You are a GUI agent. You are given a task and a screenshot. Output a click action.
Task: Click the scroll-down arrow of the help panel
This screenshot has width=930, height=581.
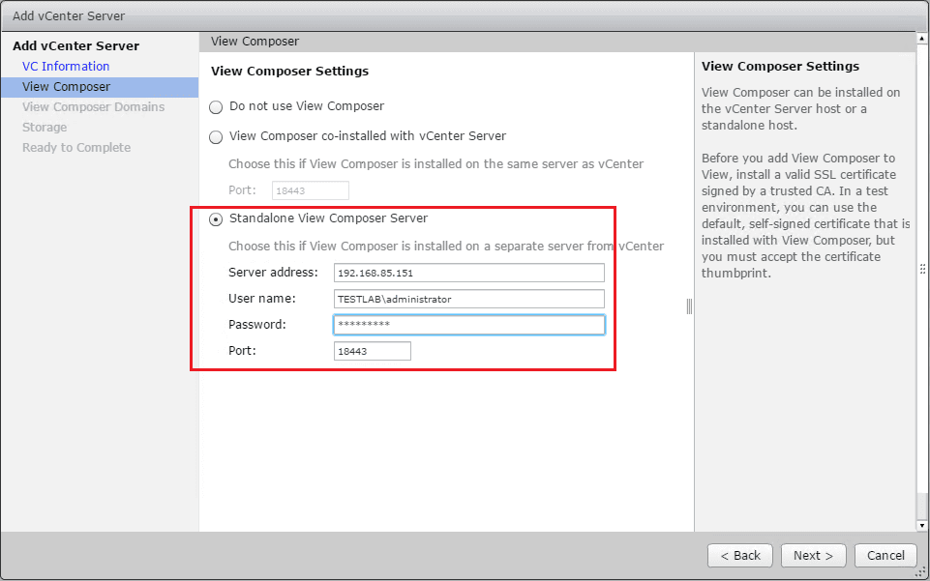(921, 523)
